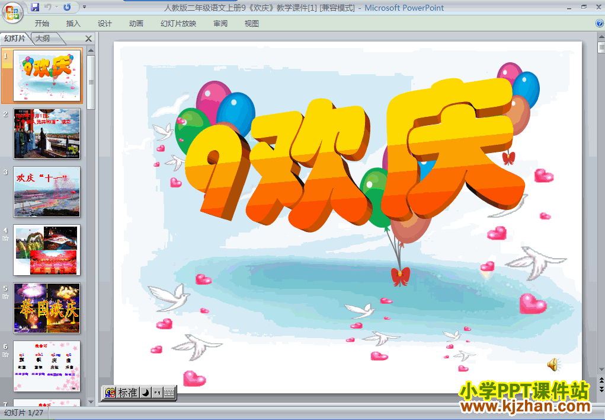
Task: Undo the last action in the quick toolbar
Action: [48, 7]
